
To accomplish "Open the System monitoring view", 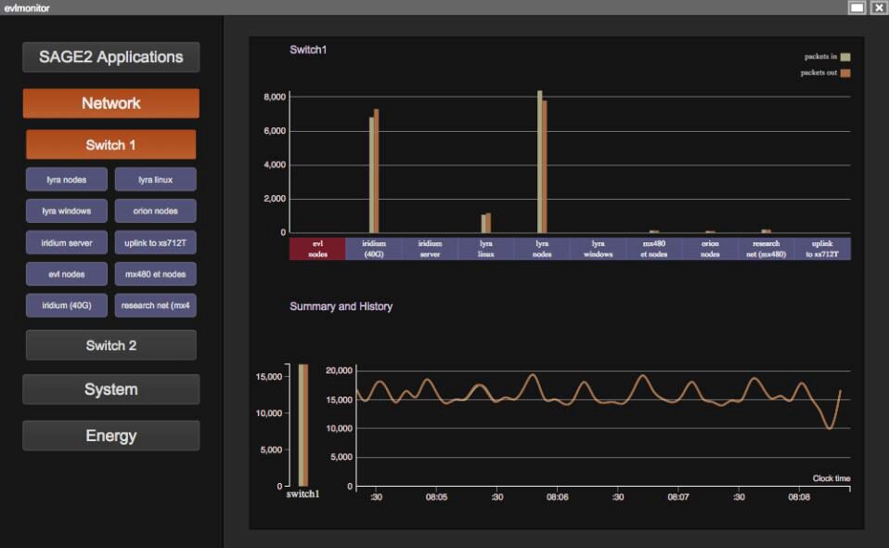I will click(110, 389).
